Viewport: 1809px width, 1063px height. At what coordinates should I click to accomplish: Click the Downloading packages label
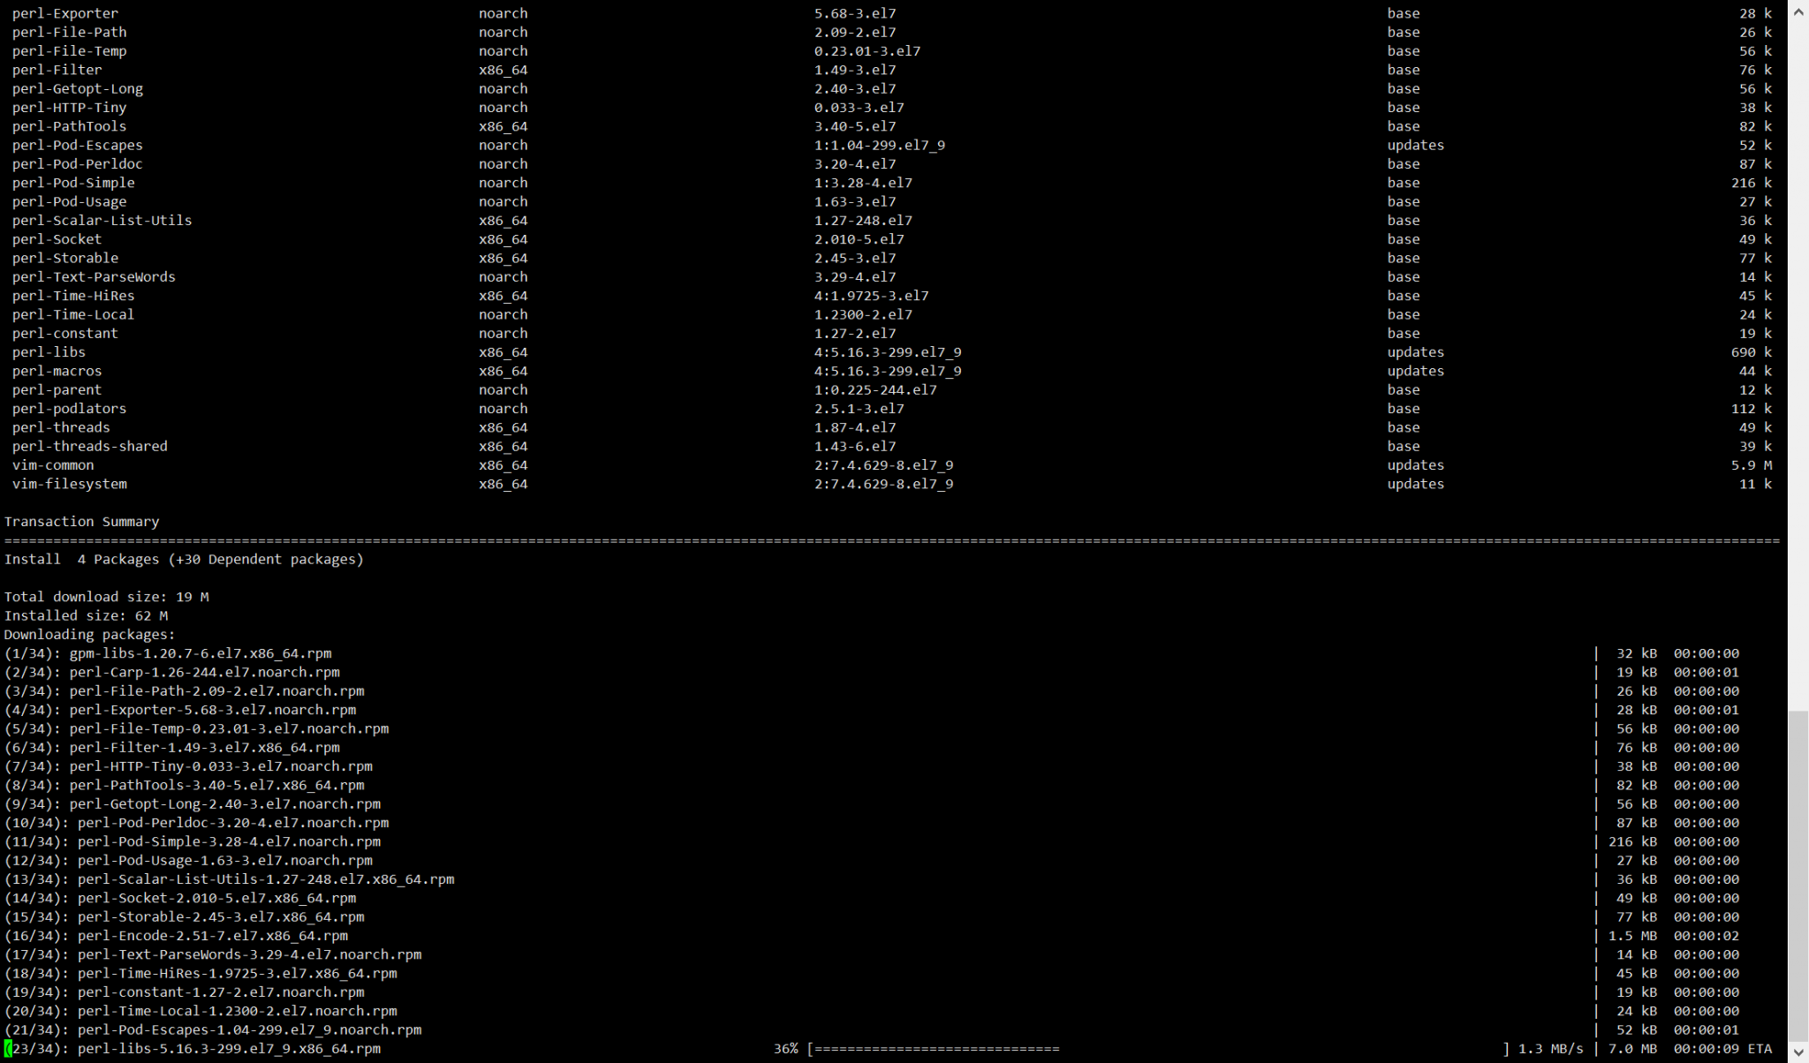pos(89,634)
